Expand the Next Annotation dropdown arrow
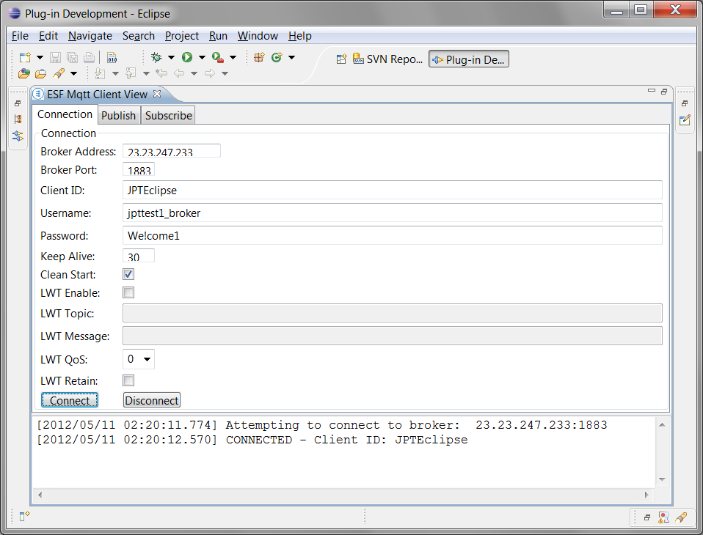The width and height of the screenshot is (703, 535). tap(115, 73)
